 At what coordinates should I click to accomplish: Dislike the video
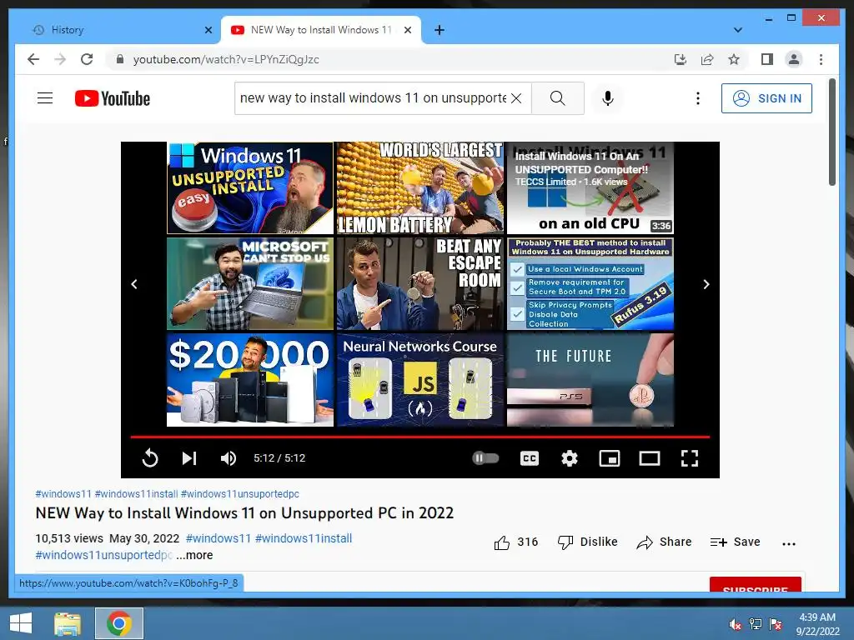[588, 542]
